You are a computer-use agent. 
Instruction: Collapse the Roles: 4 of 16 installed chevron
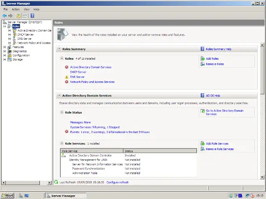click(x=62, y=58)
